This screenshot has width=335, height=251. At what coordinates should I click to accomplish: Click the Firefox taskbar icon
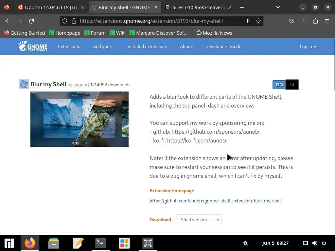tap(30, 243)
